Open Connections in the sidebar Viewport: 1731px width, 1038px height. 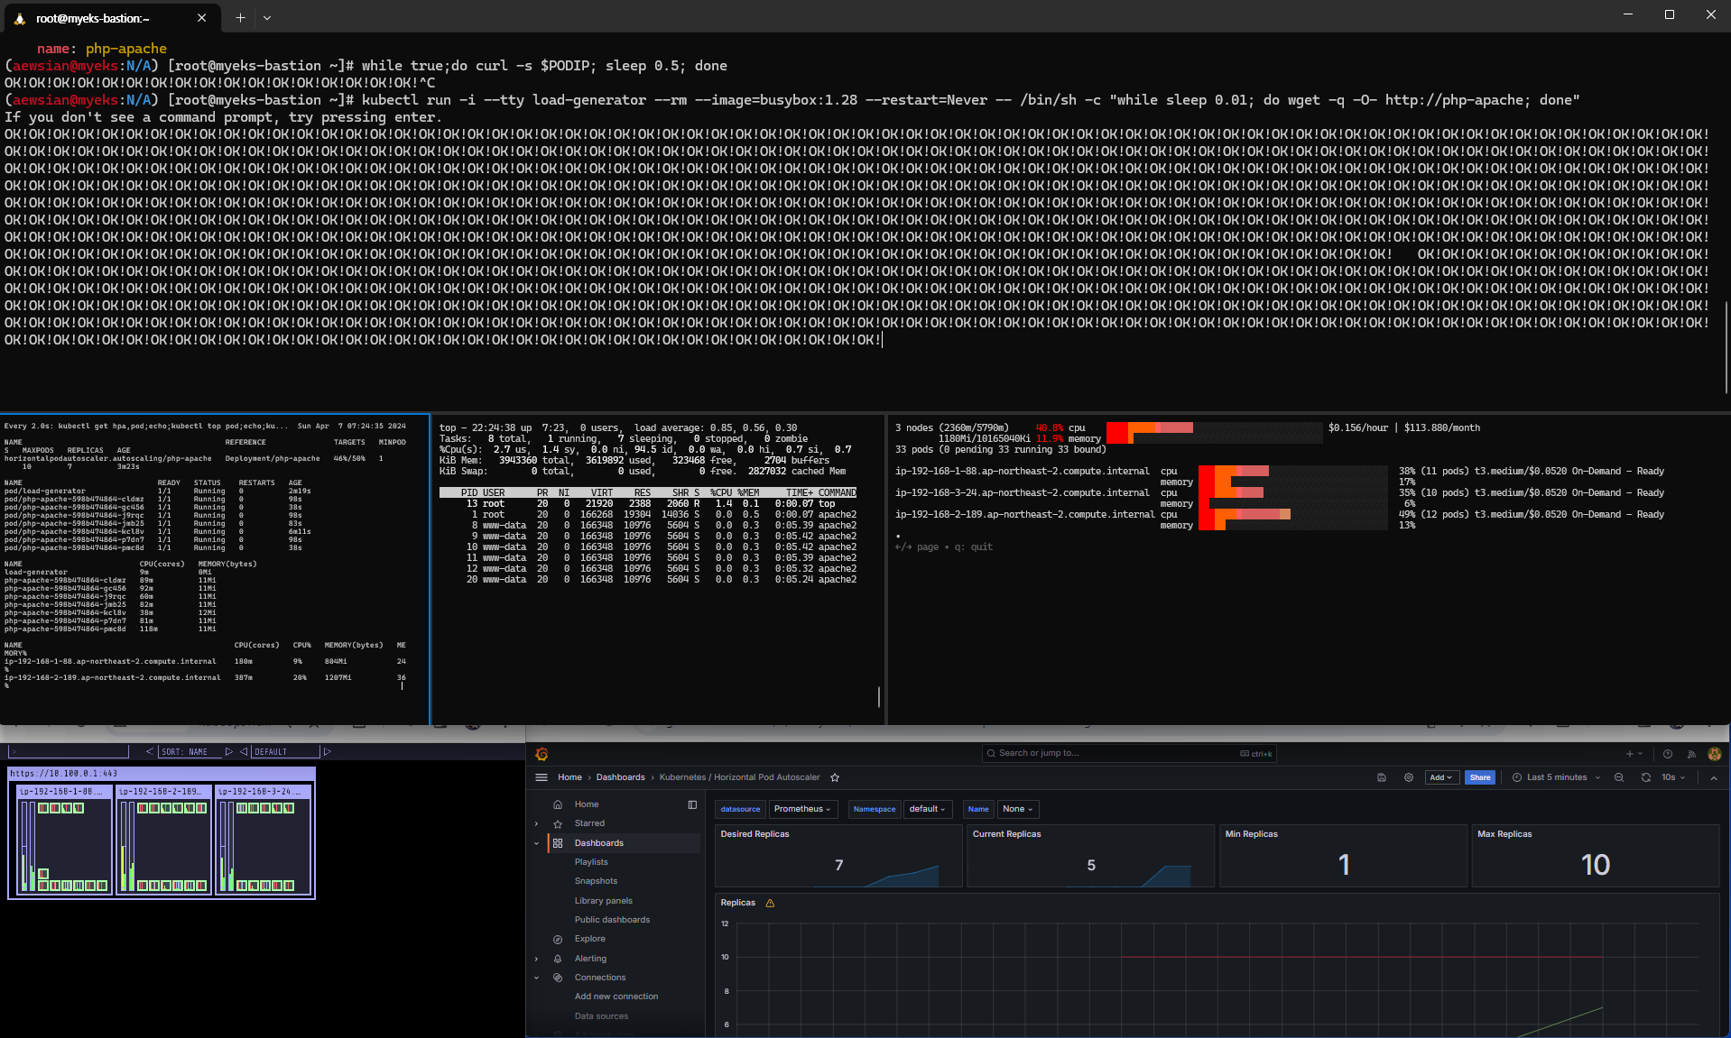pyautogui.click(x=600, y=978)
